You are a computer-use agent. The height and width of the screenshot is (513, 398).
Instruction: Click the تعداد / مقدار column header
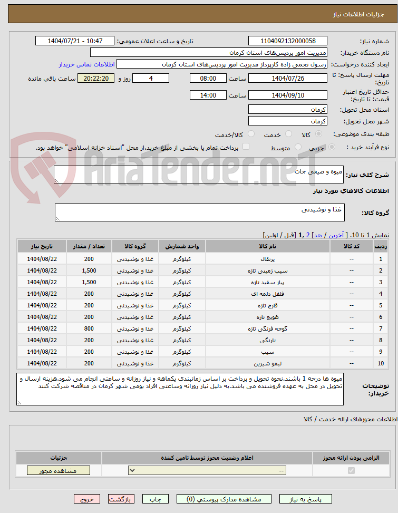coord(89,246)
